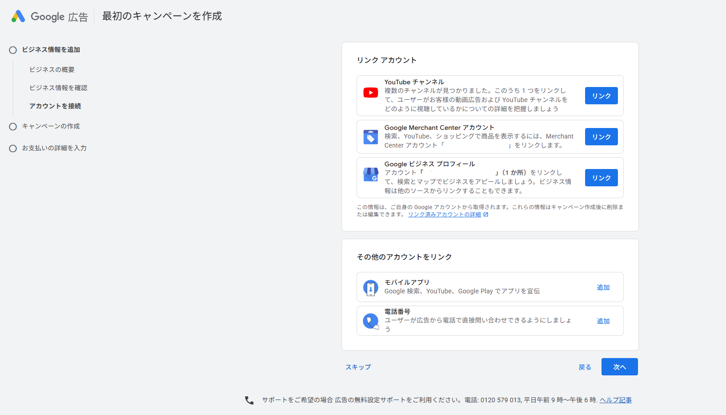Add a 電話番号 via 追加

[603, 321]
